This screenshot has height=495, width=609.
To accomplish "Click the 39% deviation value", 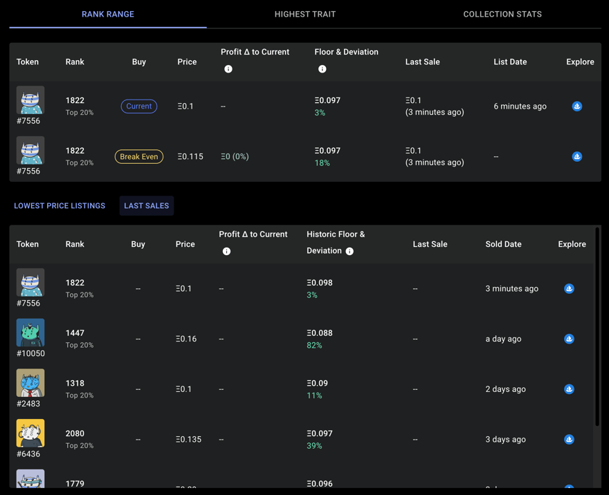I will (x=314, y=446).
